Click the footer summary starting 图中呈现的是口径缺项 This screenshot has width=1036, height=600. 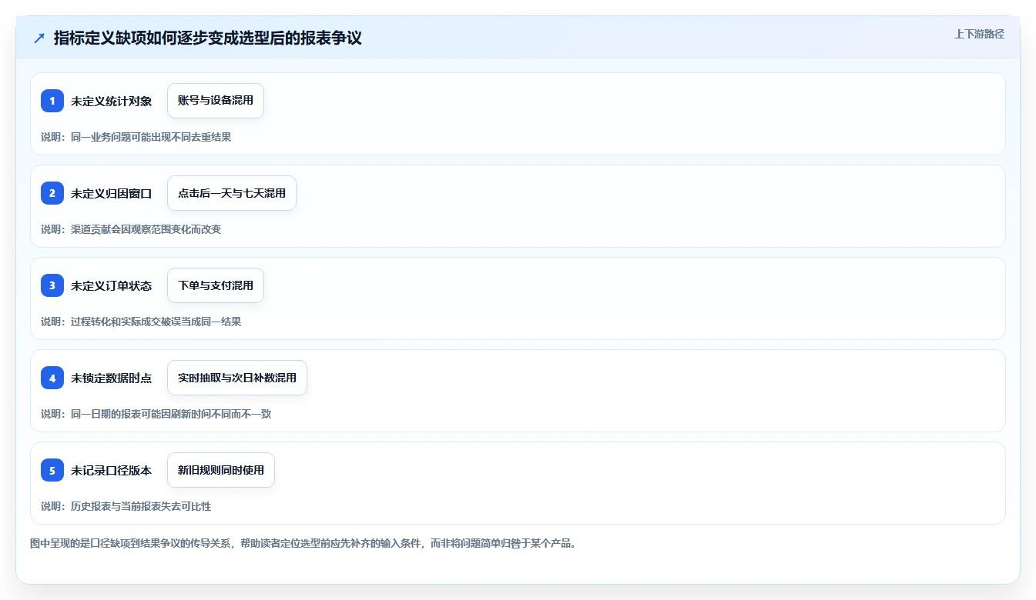click(x=303, y=543)
